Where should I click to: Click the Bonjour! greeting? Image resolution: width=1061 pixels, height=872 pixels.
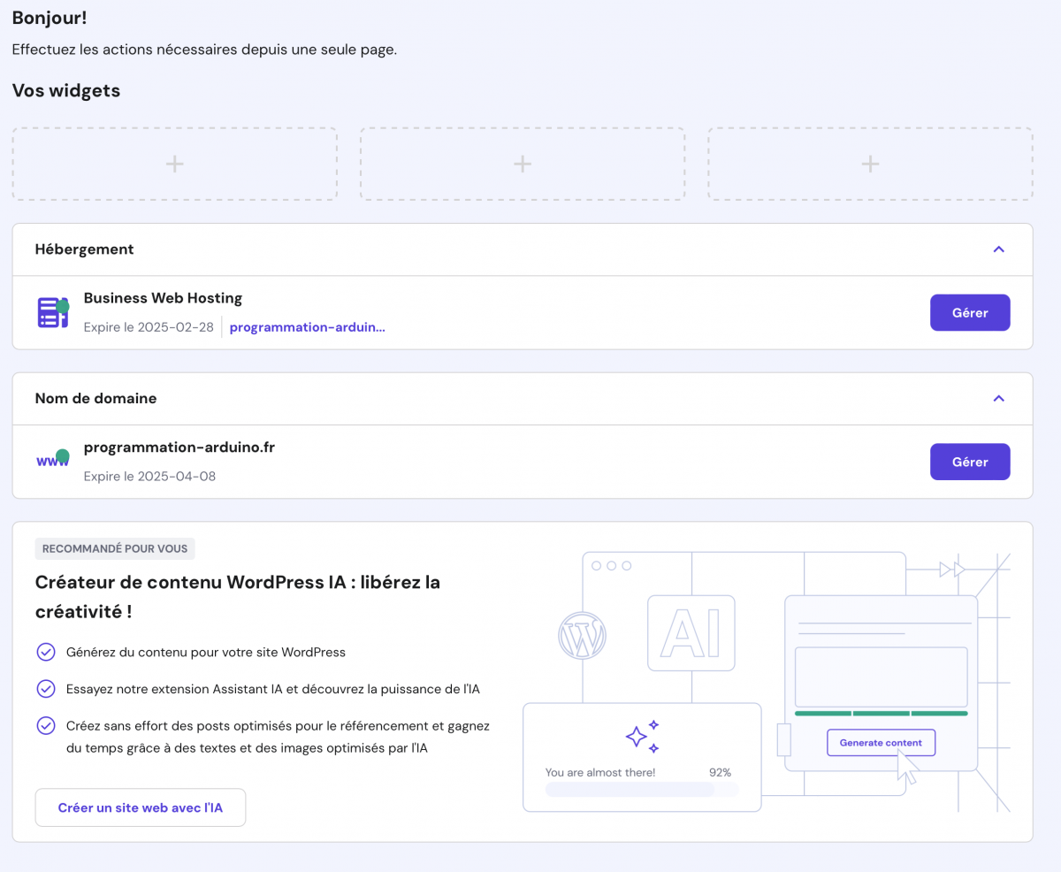click(50, 18)
